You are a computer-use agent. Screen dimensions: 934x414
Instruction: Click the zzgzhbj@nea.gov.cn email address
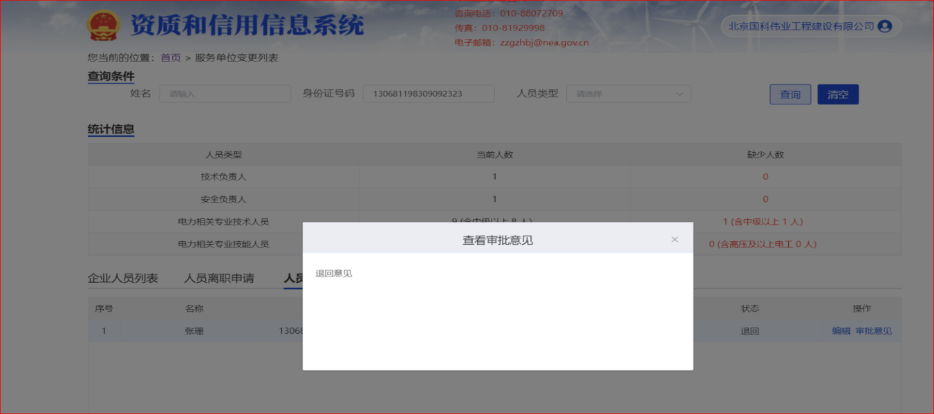pos(544,42)
